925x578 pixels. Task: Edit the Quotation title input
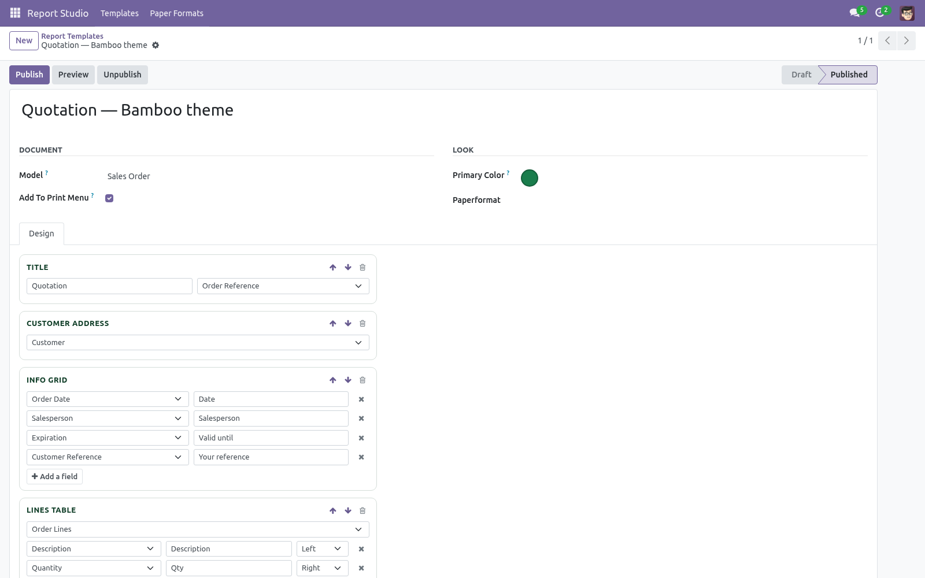point(109,286)
